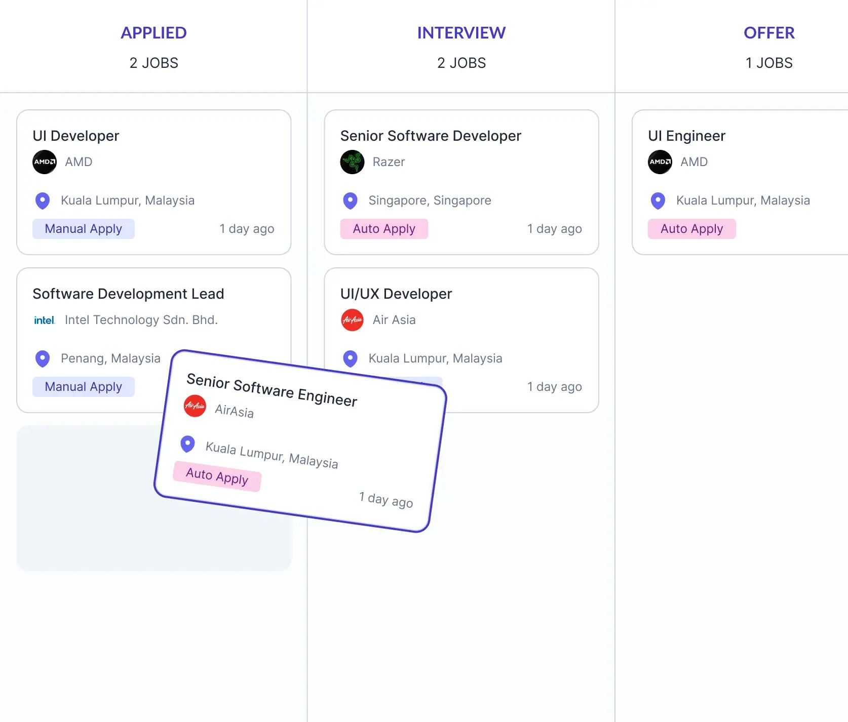Screen dimensions: 848x722
Task: Click the location pin on UI Developer card
Action: pyautogui.click(x=43, y=200)
